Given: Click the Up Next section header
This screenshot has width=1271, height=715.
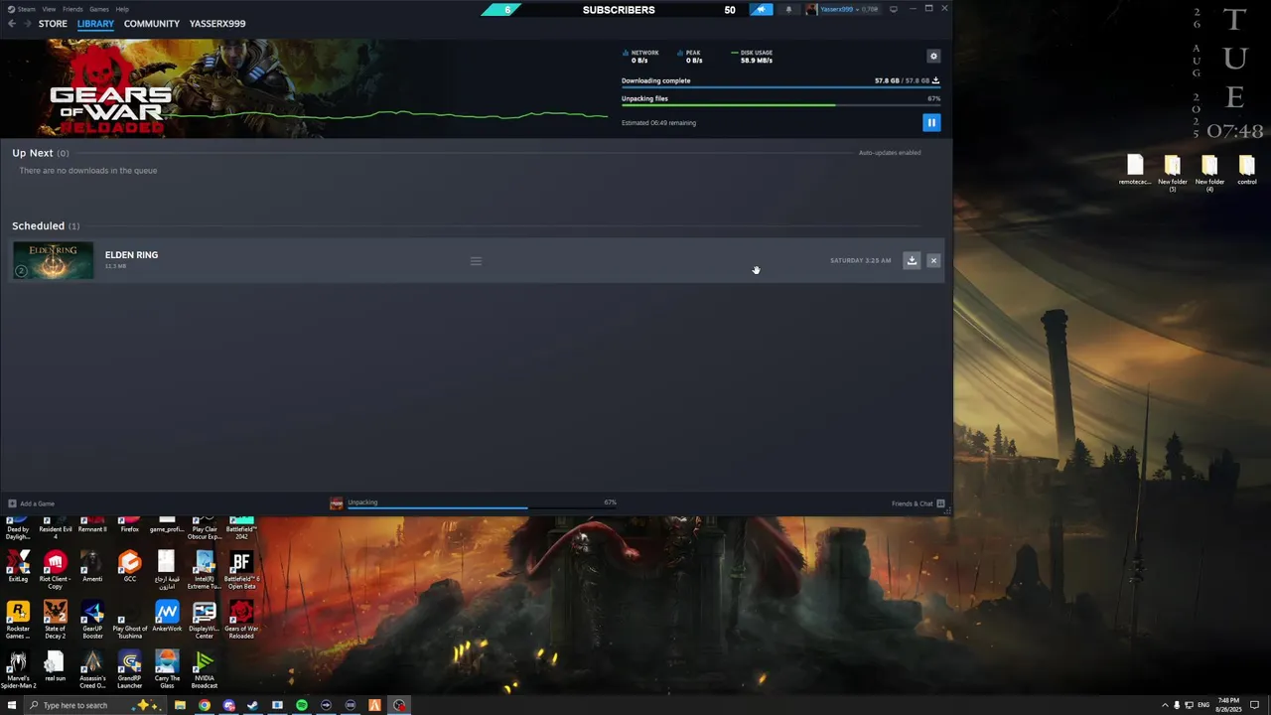Looking at the screenshot, I should 41,153.
